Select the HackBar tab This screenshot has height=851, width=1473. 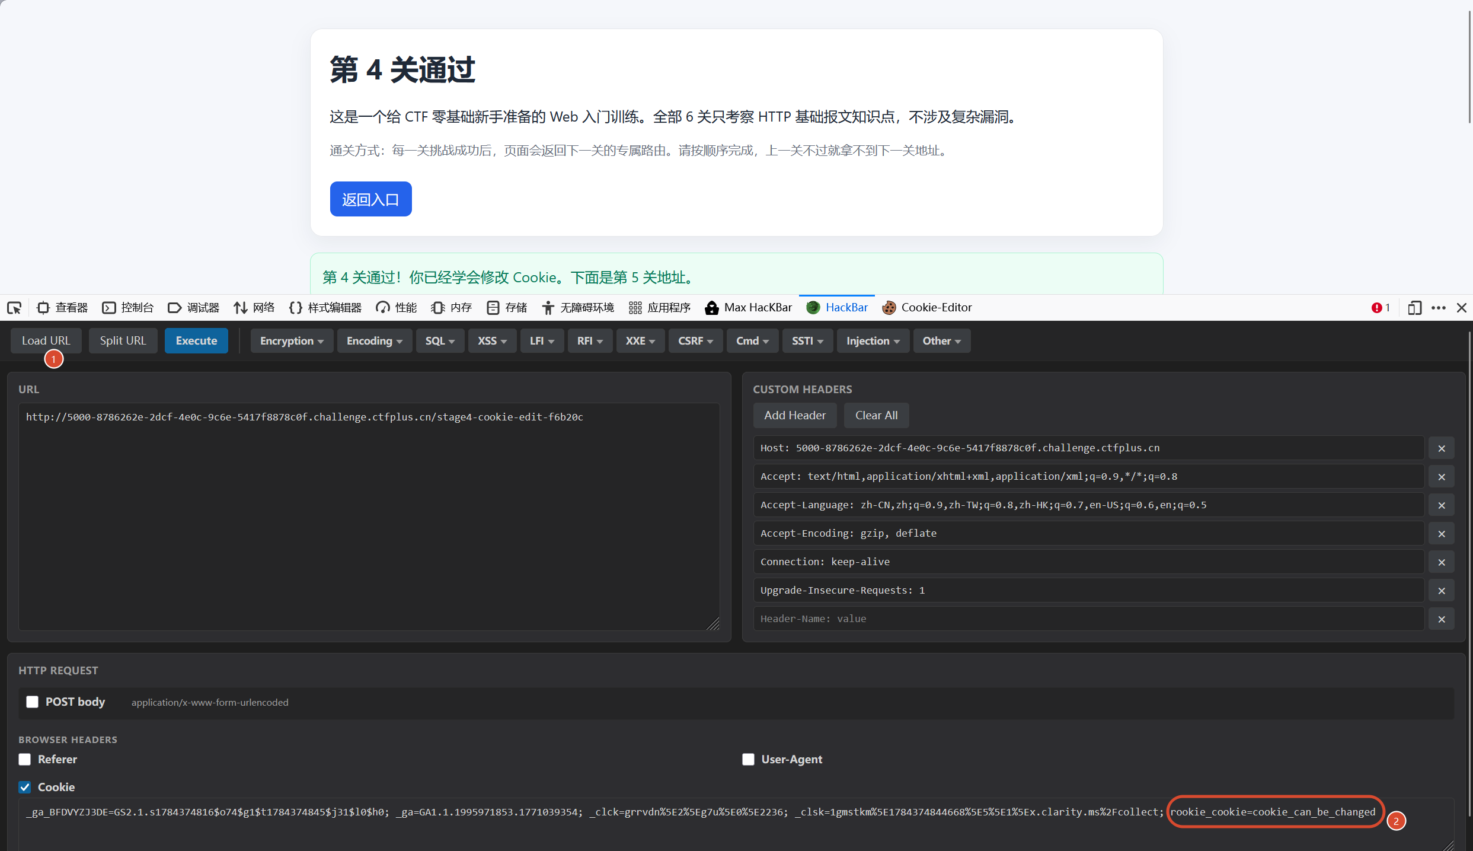(837, 308)
